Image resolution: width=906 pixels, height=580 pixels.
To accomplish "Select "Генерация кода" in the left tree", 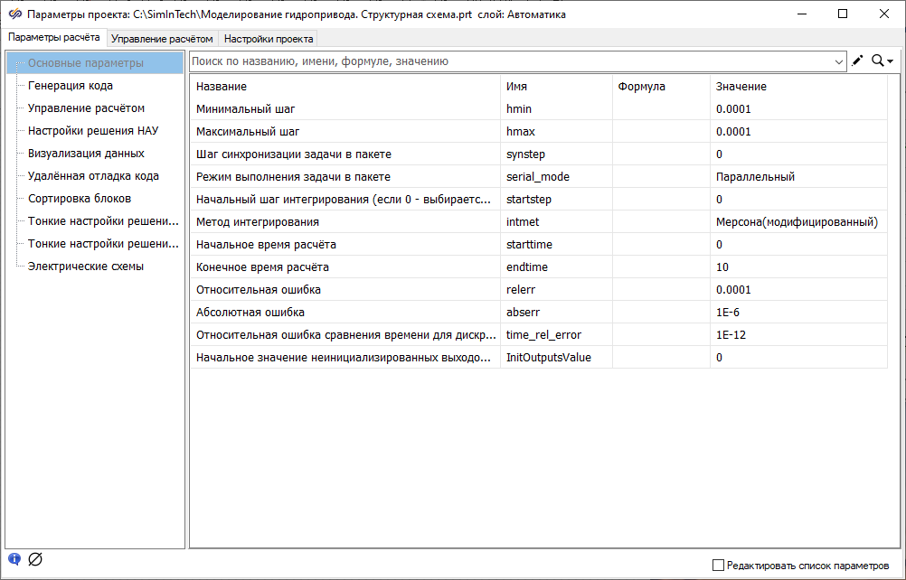I will point(71,86).
